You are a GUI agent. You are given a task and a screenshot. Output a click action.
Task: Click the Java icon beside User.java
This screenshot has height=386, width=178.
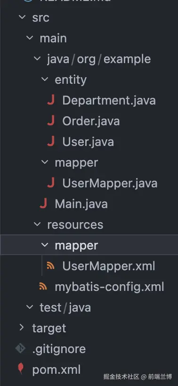tap(51, 142)
